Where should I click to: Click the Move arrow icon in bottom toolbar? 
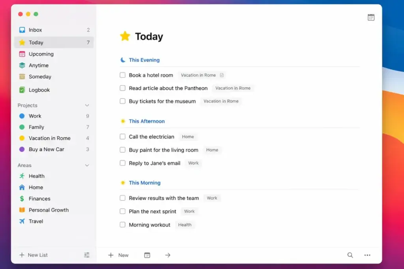click(168, 255)
